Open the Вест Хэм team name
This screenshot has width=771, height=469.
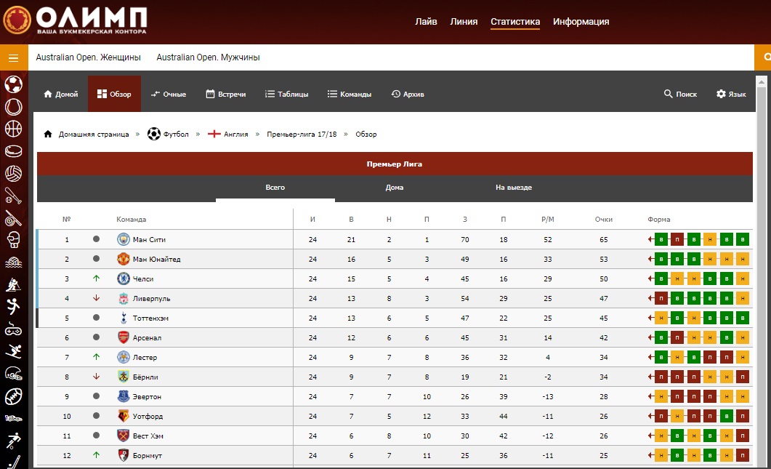(x=148, y=436)
